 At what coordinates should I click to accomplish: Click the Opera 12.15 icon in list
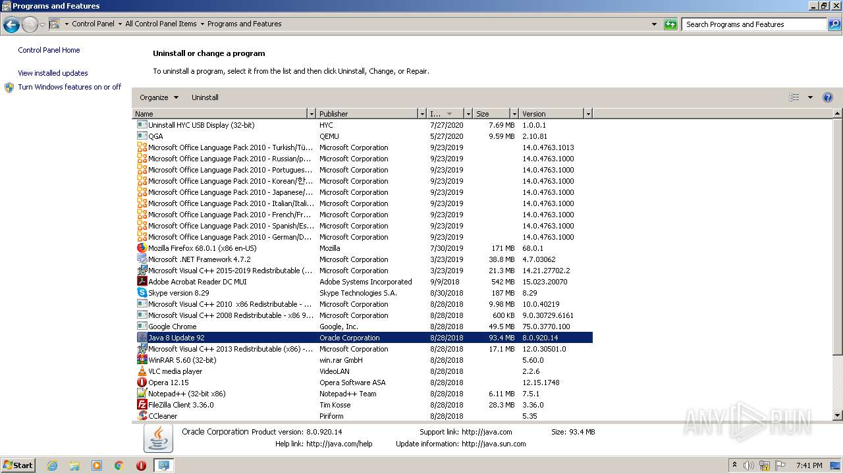click(x=142, y=382)
